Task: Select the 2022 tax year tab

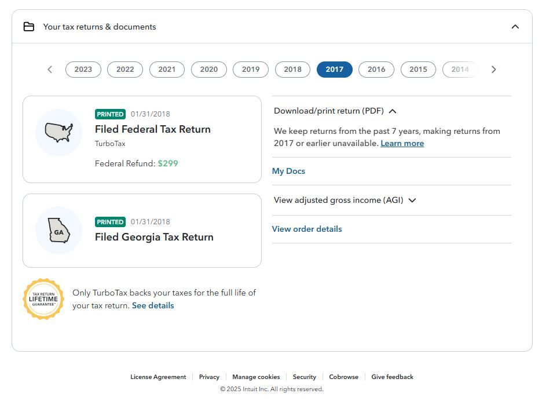Action: pos(125,70)
